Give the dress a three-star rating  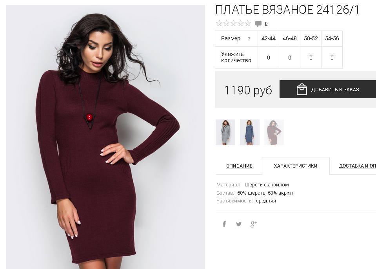(233, 23)
